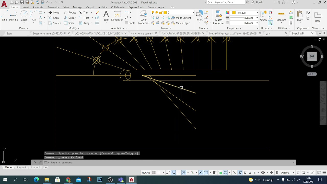Toggle snap mode in status bar
The image size is (327, 184).
pos(159,172)
